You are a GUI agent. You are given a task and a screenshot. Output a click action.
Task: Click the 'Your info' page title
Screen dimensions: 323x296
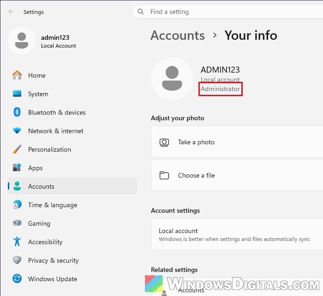251,35
